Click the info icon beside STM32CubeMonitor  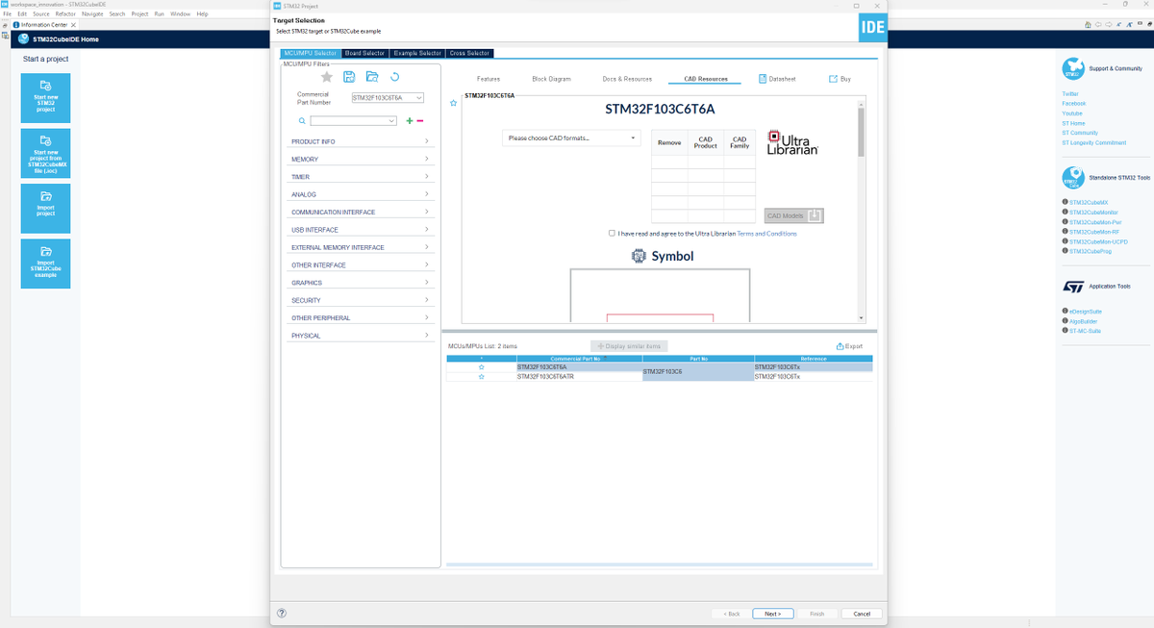click(x=1066, y=212)
